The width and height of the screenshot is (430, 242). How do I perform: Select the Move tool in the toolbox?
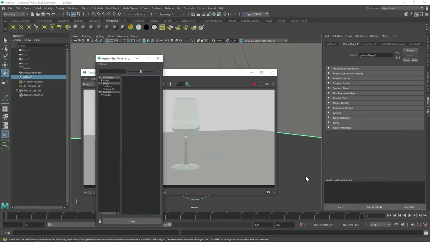coord(5,65)
